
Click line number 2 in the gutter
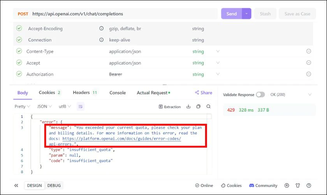point(22,122)
